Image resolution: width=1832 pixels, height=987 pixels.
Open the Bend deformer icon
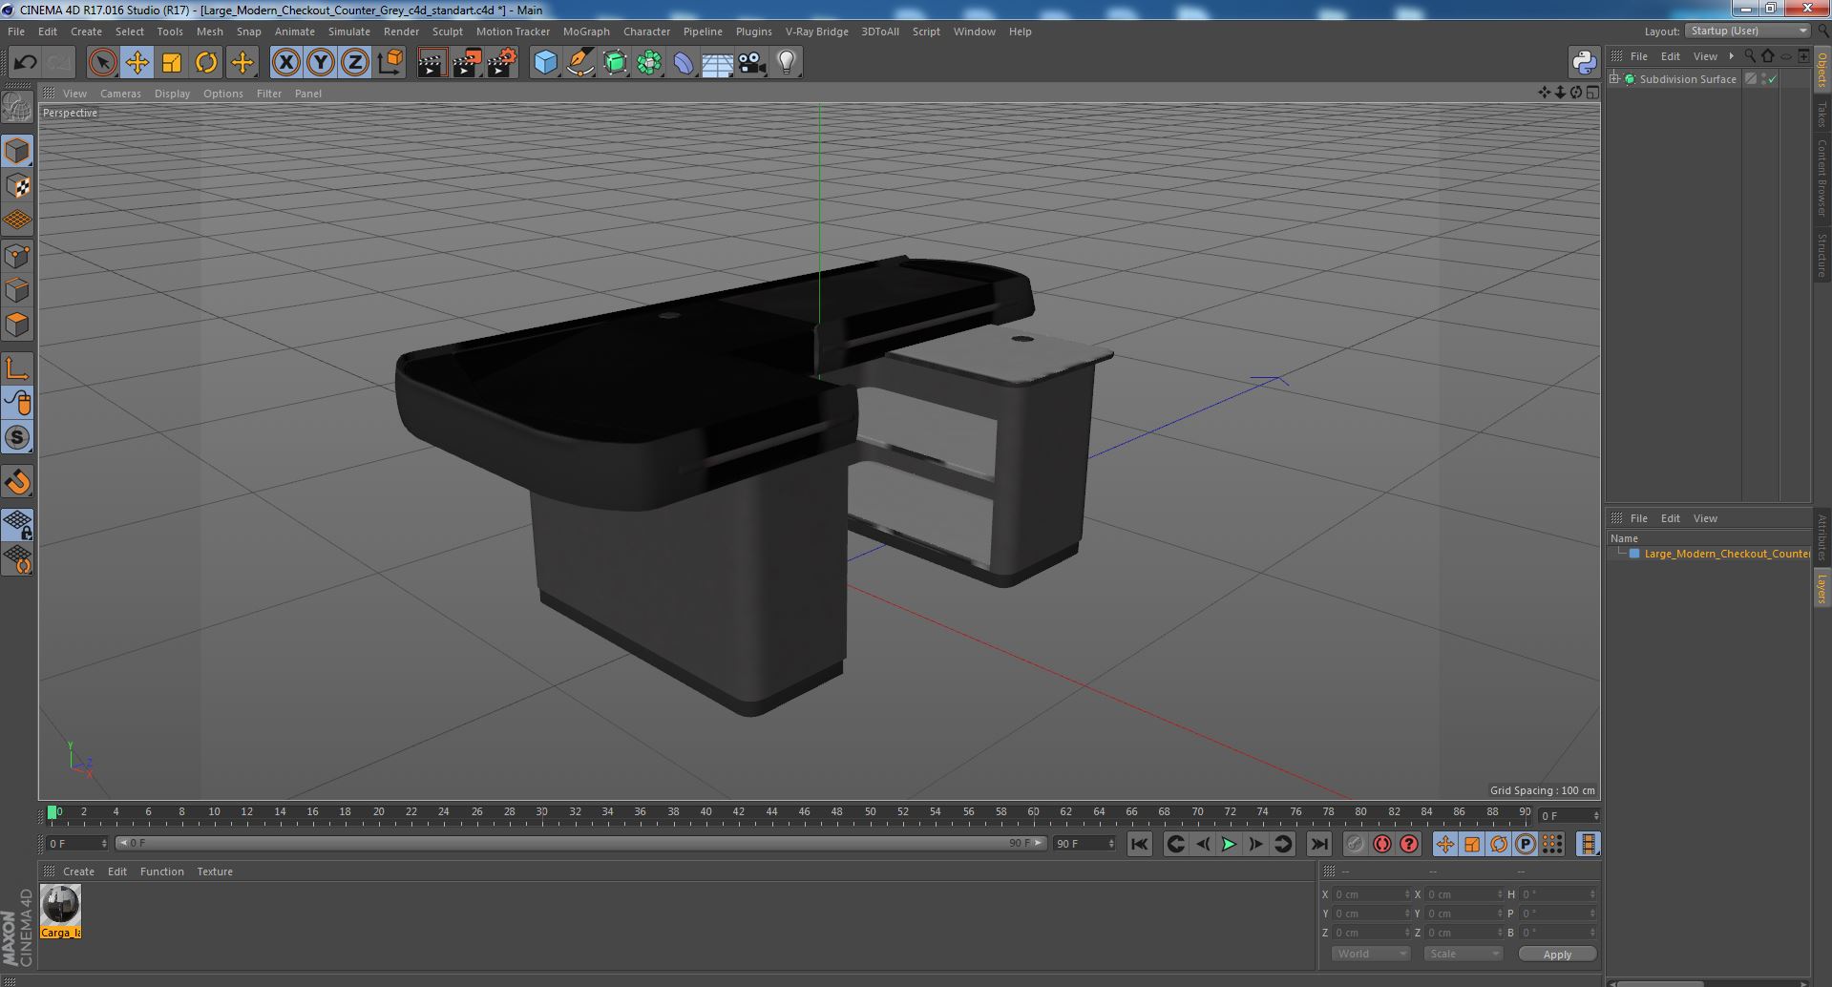684,63
